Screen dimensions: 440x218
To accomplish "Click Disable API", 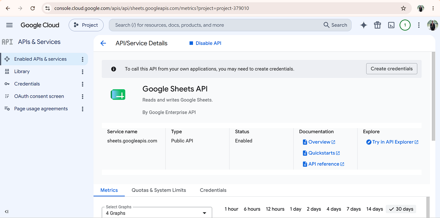I will click(205, 43).
